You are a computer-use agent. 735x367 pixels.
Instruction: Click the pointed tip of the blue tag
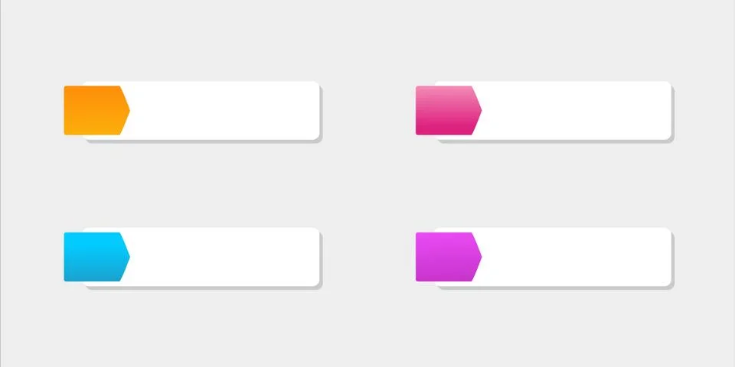[126, 257]
